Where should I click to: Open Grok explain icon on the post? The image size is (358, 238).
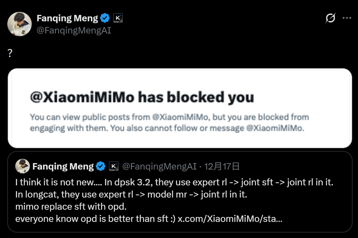pos(330,18)
